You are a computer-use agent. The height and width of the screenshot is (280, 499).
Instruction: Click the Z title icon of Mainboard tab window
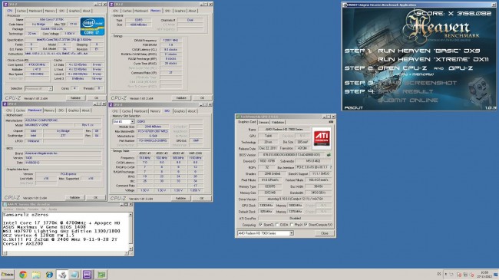click(x=5, y=104)
